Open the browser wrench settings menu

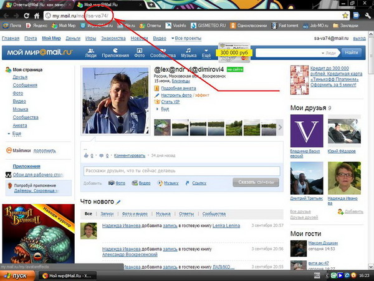(x=368, y=16)
